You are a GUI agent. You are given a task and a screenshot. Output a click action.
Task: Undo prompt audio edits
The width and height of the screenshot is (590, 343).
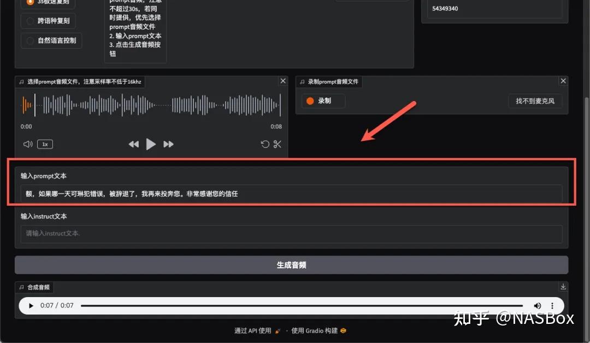[x=265, y=144]
